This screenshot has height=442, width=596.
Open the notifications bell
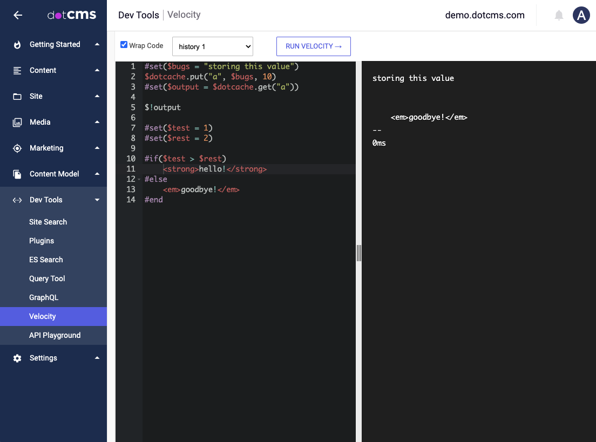coord(559,16)
